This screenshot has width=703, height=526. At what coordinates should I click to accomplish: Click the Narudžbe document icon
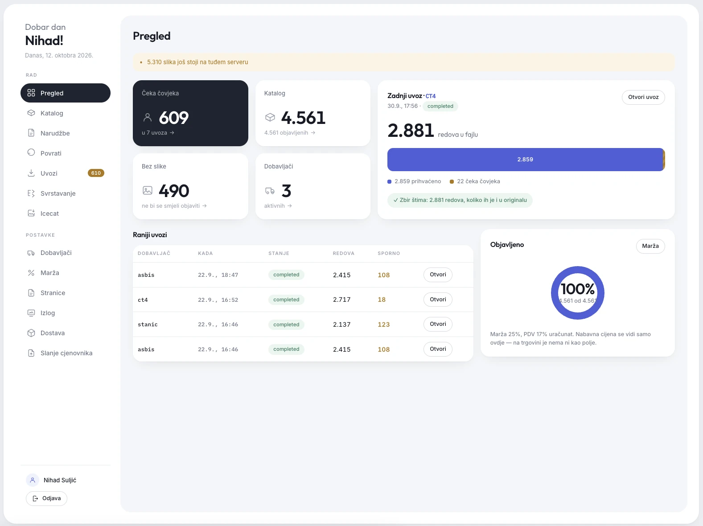31,133
